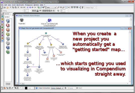
Task: Click the Start button in bottom toolbar
Action: click(x=79, y=88)
